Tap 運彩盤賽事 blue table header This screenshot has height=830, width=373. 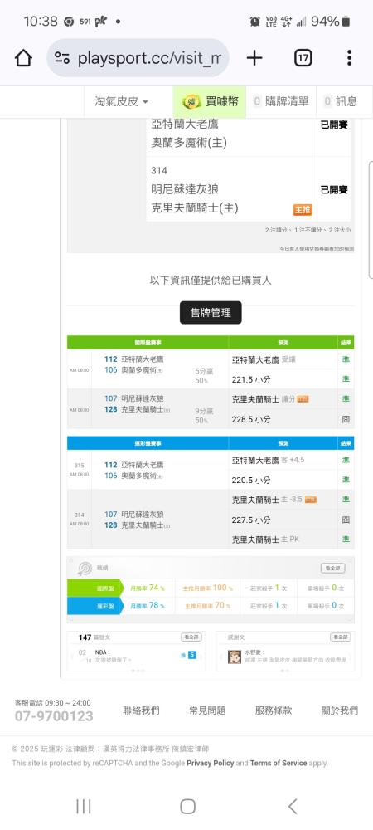coord(148,443)
